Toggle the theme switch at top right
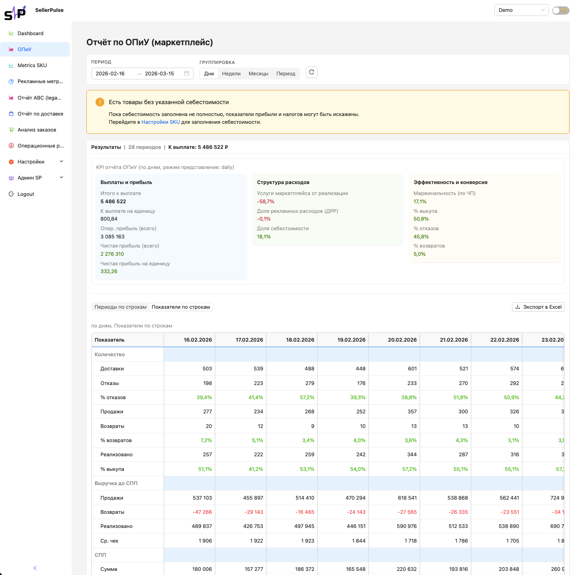 560,11
